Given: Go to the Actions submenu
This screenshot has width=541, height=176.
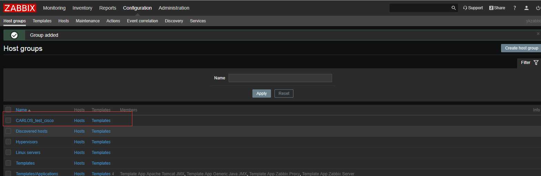Looking at the screenshot, I should pyautogui.click(x=113, y=21).
